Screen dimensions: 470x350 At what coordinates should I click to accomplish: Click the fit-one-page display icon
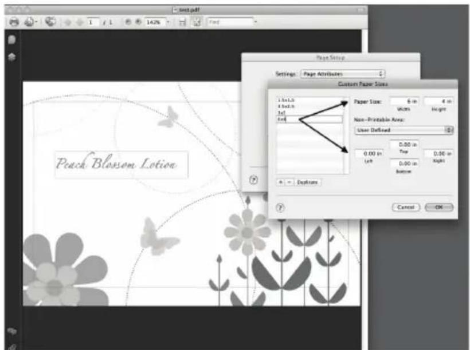tap(197, 22)
